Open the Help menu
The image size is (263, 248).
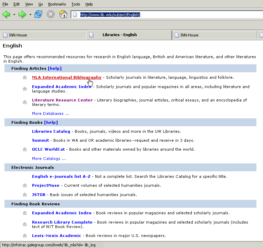pyautogui.click(x=89, y=4)
